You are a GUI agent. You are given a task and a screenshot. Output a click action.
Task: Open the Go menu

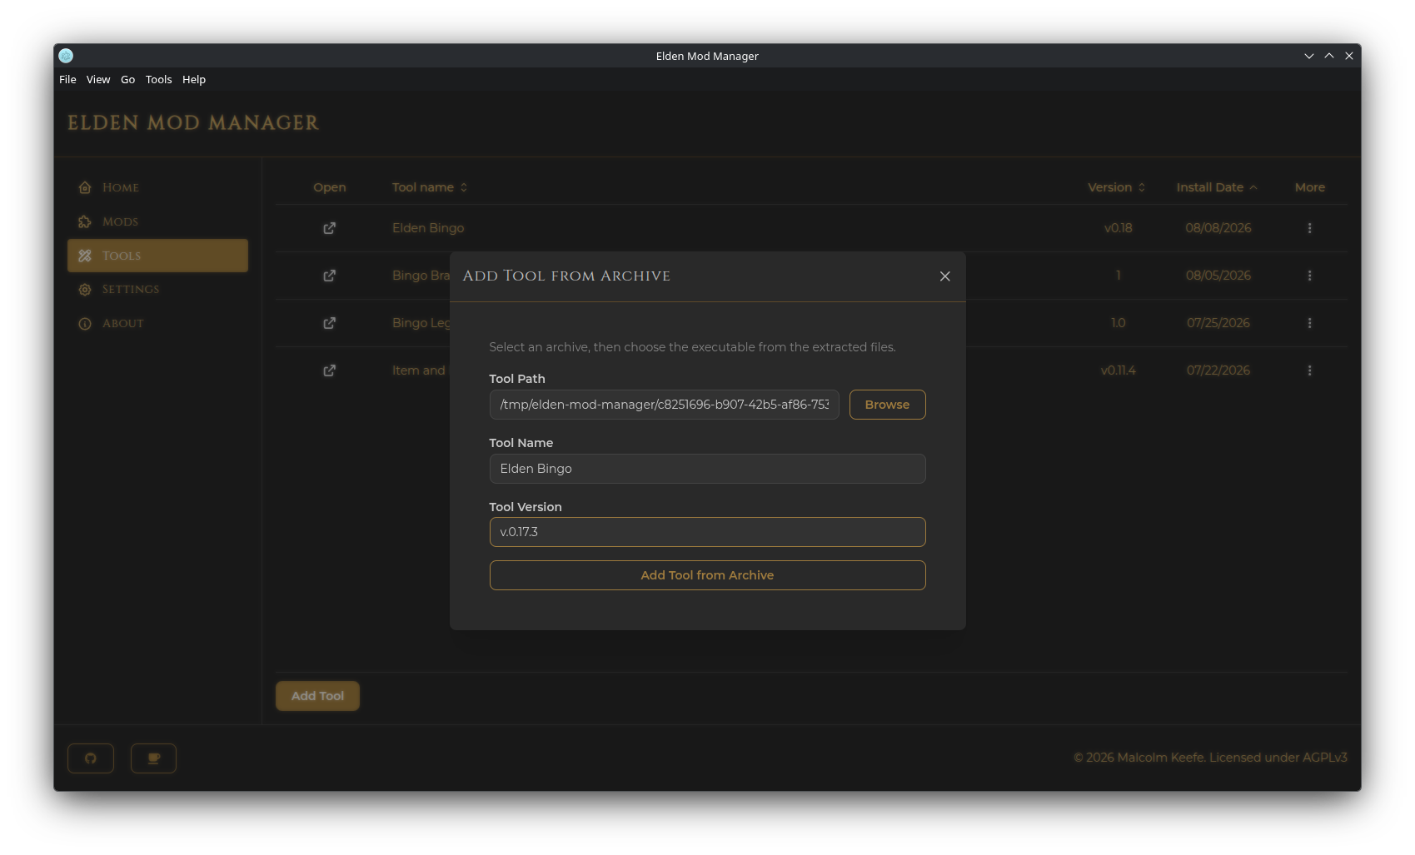pos(127,80)
